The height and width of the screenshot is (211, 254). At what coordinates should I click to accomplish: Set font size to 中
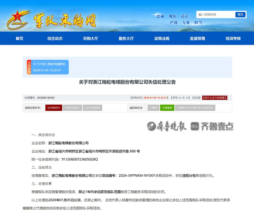(183, 98)
